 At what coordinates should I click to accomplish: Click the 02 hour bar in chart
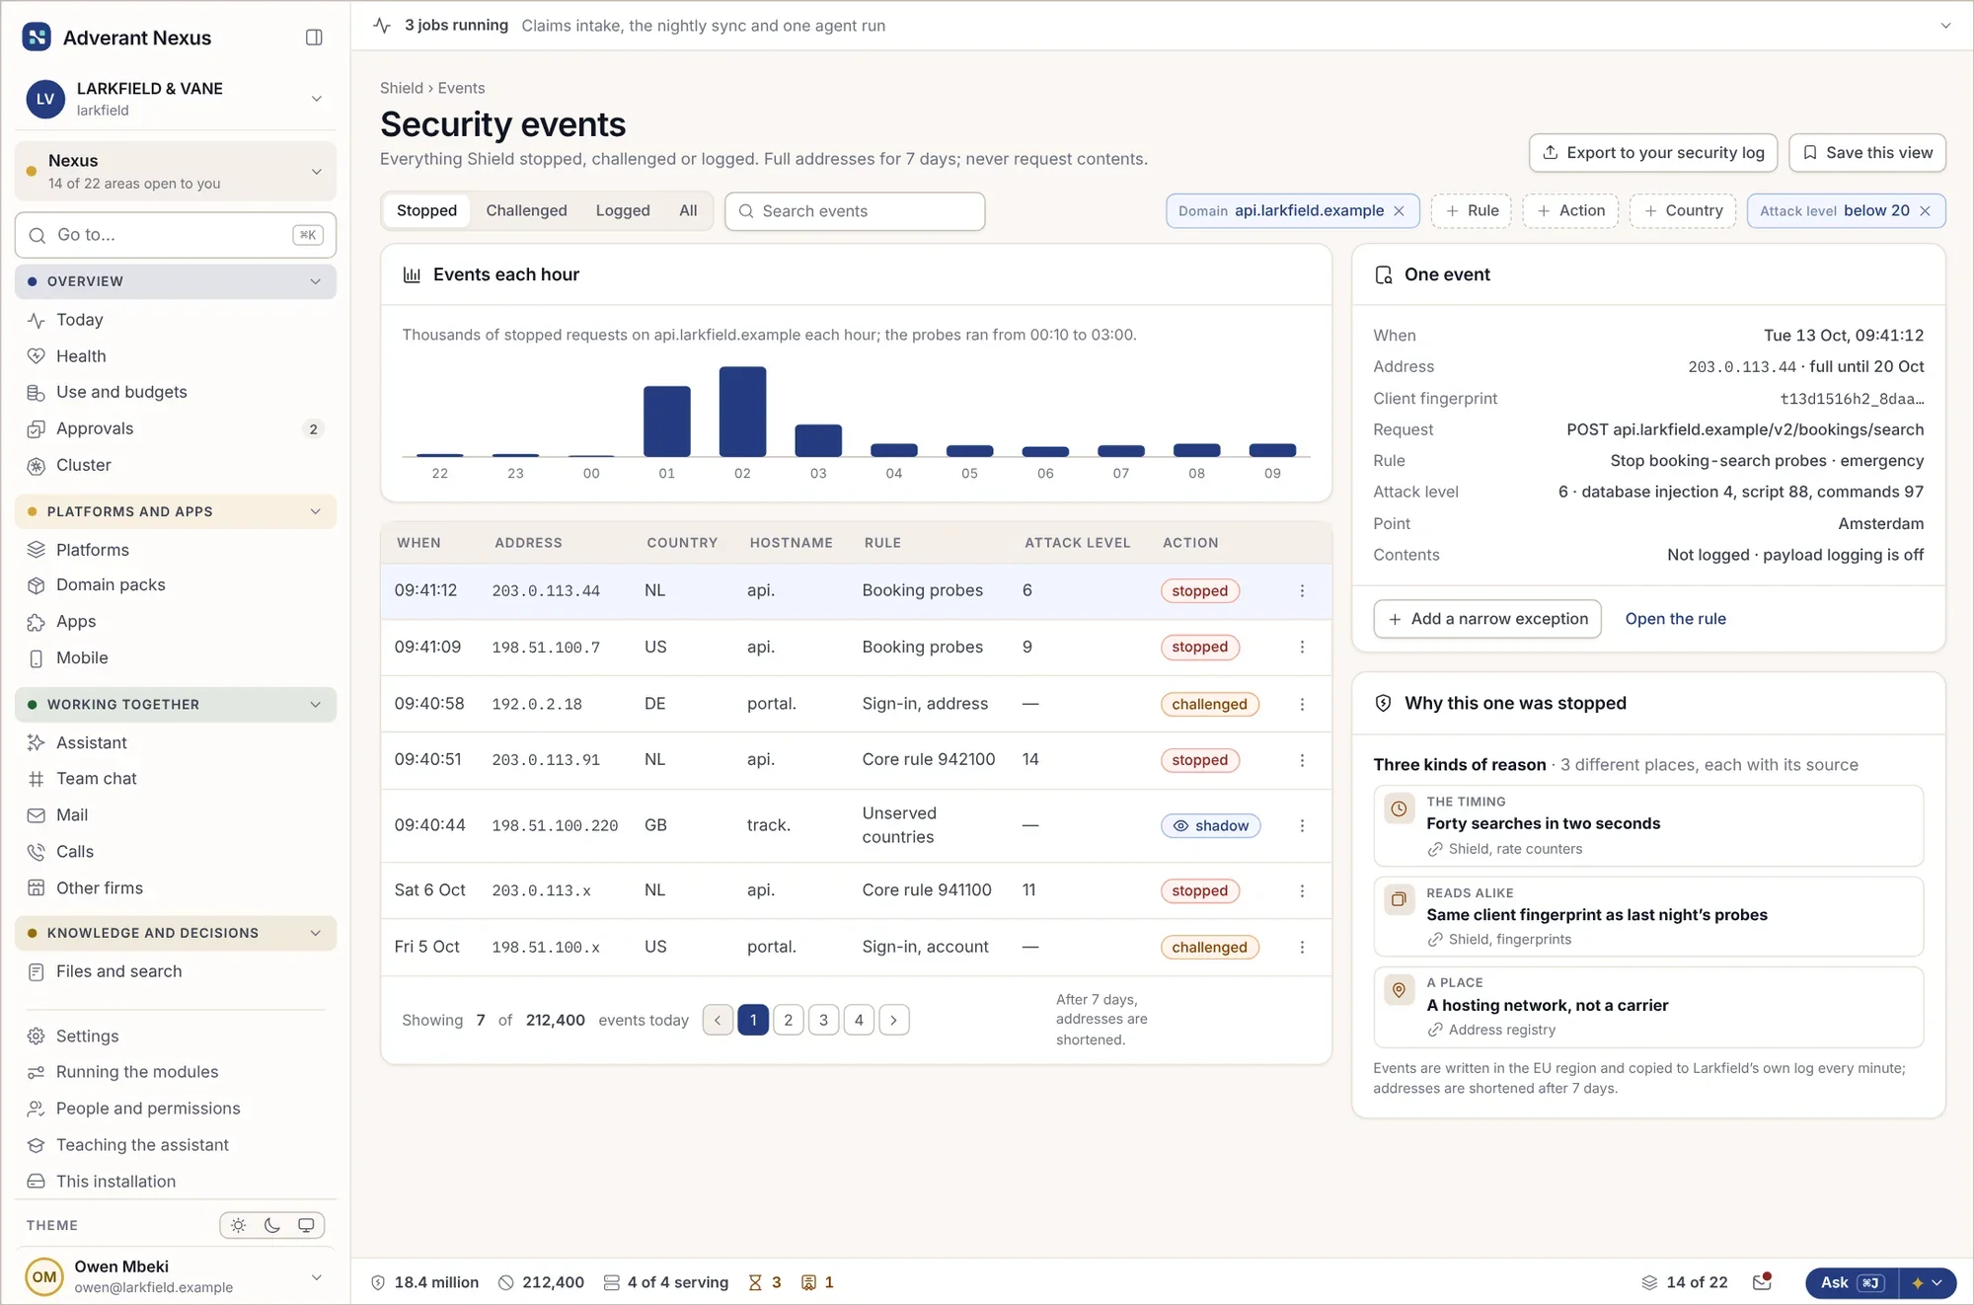pyautogui.click(x=742, y=412)
